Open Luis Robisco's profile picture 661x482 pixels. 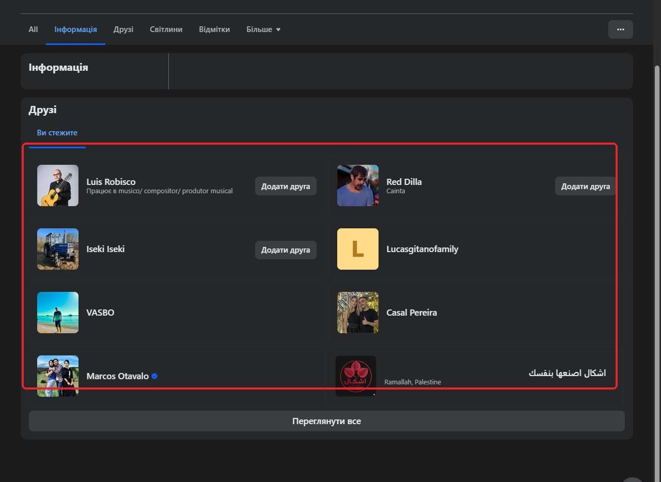(x=58, y=185)
